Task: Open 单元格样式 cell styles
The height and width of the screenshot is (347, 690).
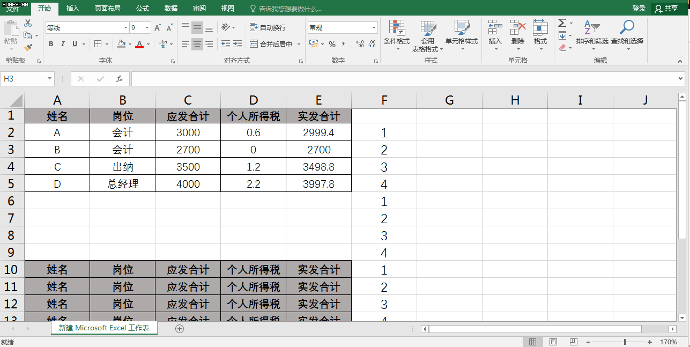Action: (x=462, y=36)
